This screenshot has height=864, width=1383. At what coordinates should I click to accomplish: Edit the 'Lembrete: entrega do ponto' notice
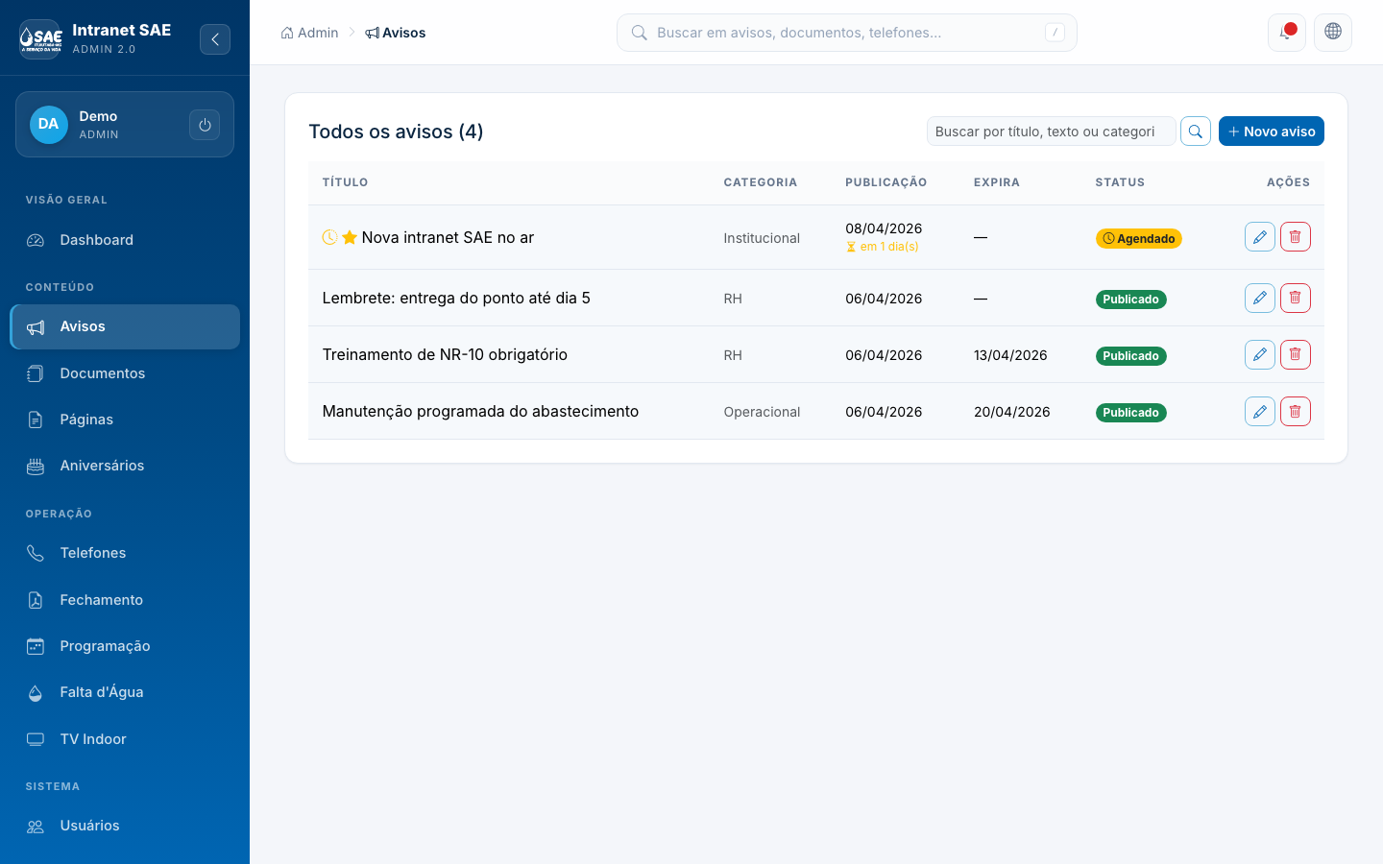[x=1260, y=298]
